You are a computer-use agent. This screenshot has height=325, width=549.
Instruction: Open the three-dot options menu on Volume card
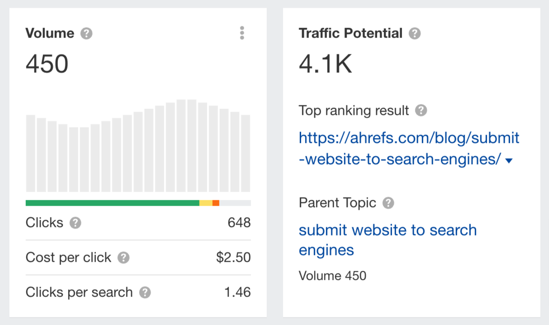point(242,33)
